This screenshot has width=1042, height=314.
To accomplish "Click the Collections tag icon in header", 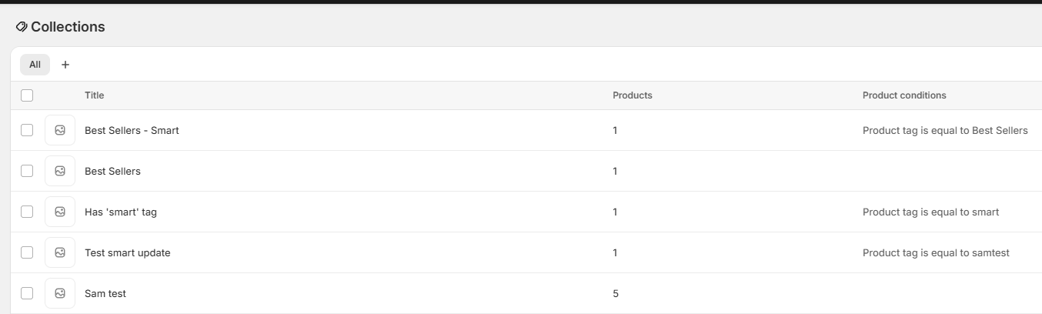I will click(22, 27).
